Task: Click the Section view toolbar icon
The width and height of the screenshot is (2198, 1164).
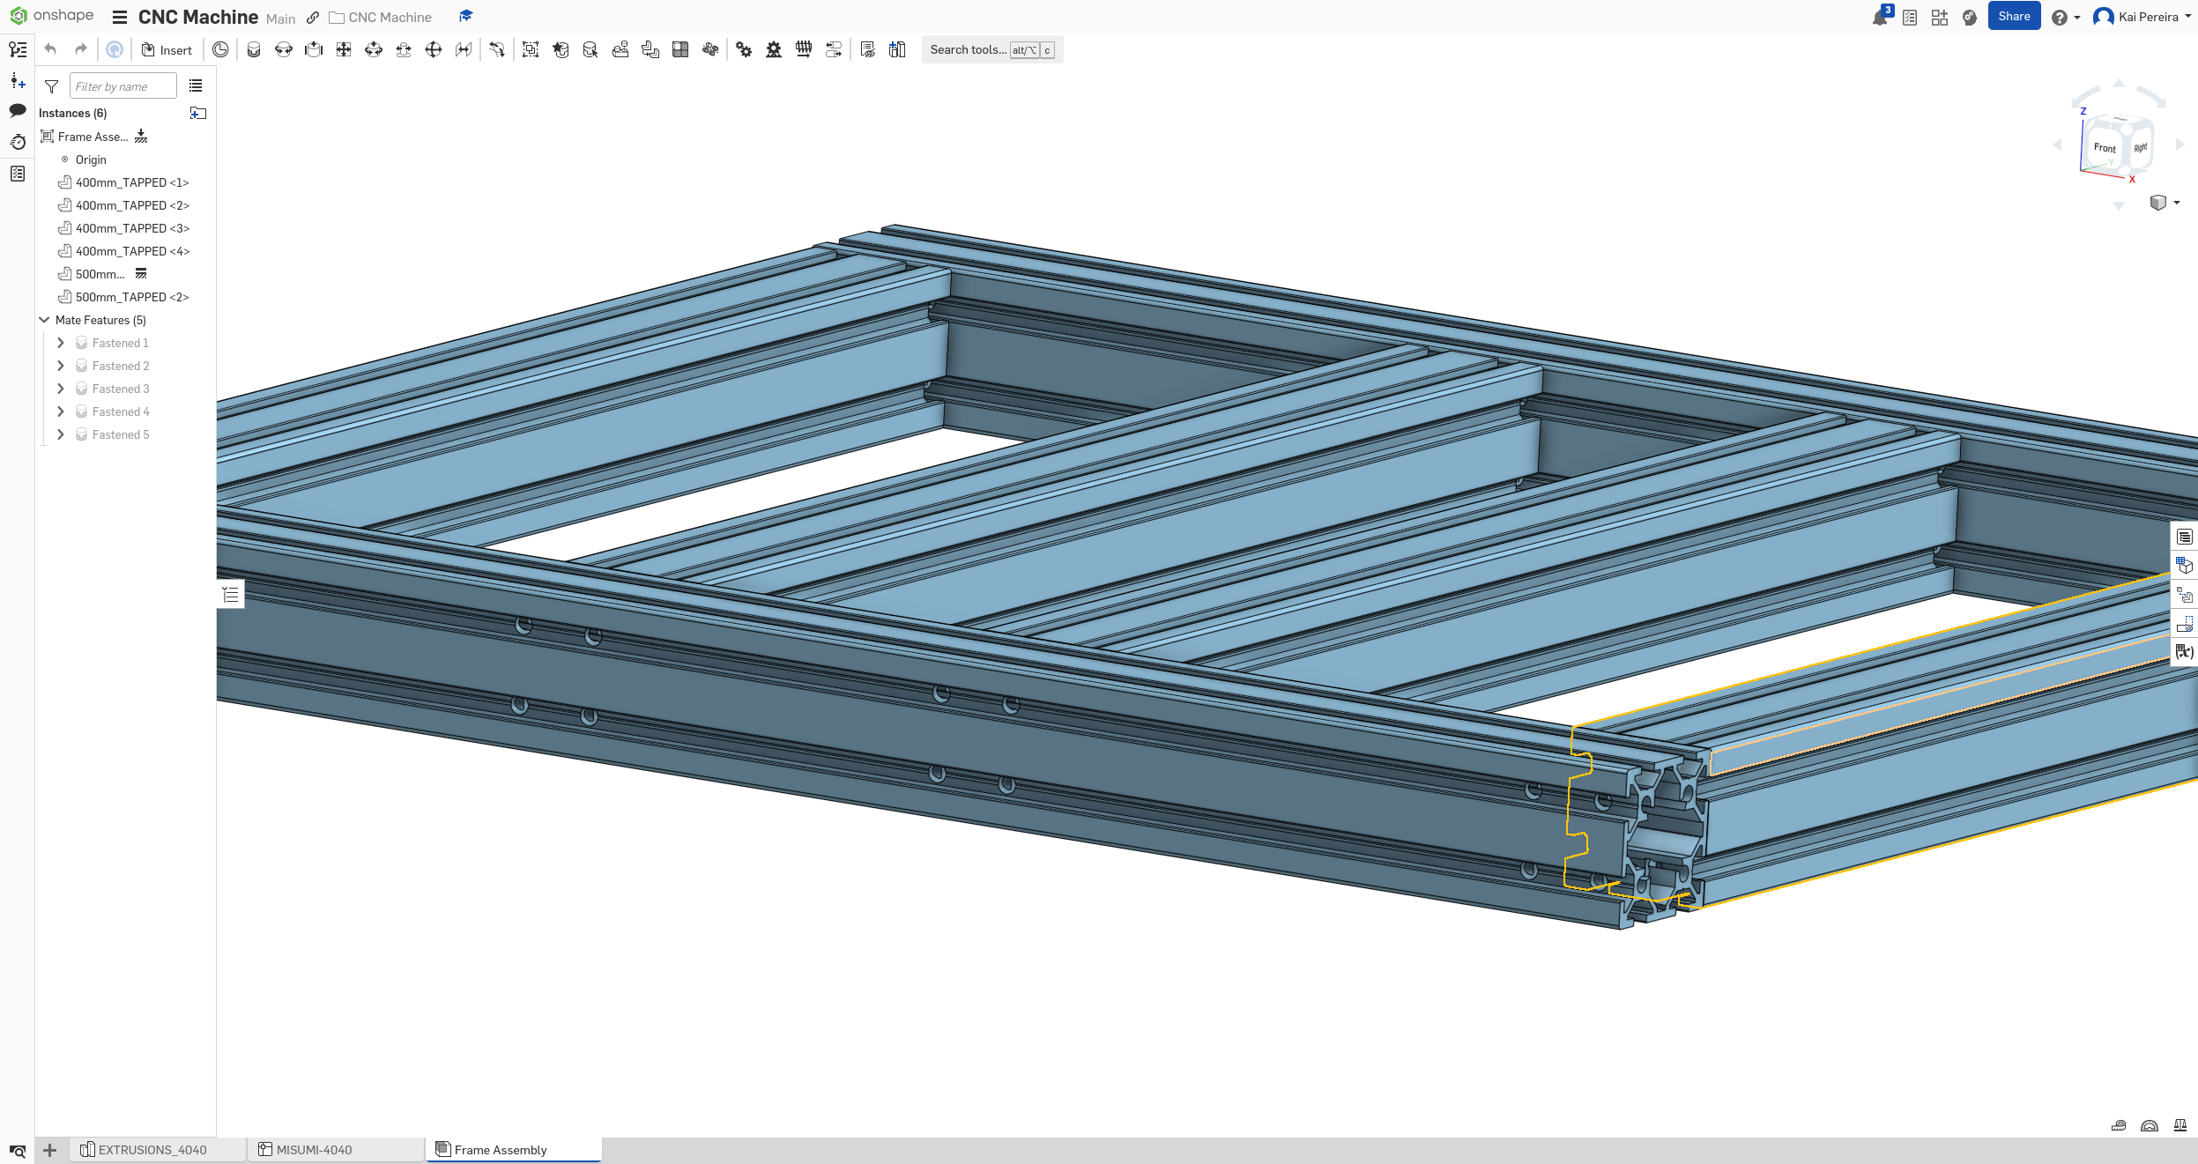Action: point(680,50)
